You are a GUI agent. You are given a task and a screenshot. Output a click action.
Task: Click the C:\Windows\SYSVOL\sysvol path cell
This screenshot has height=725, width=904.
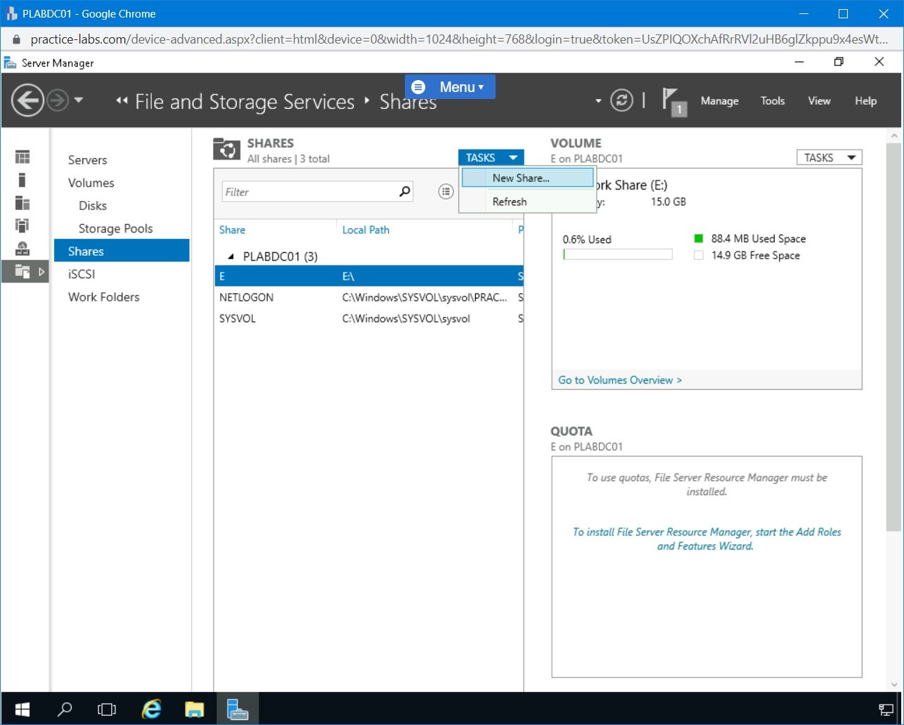(x=406, y=318)
